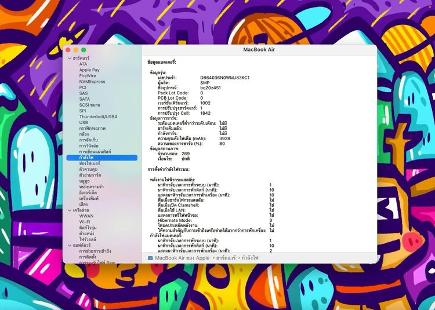Show อีเธอร์เน็ต (Ethernet) details
The height and width of the screenshot is (310, 435).
point(90,192)
